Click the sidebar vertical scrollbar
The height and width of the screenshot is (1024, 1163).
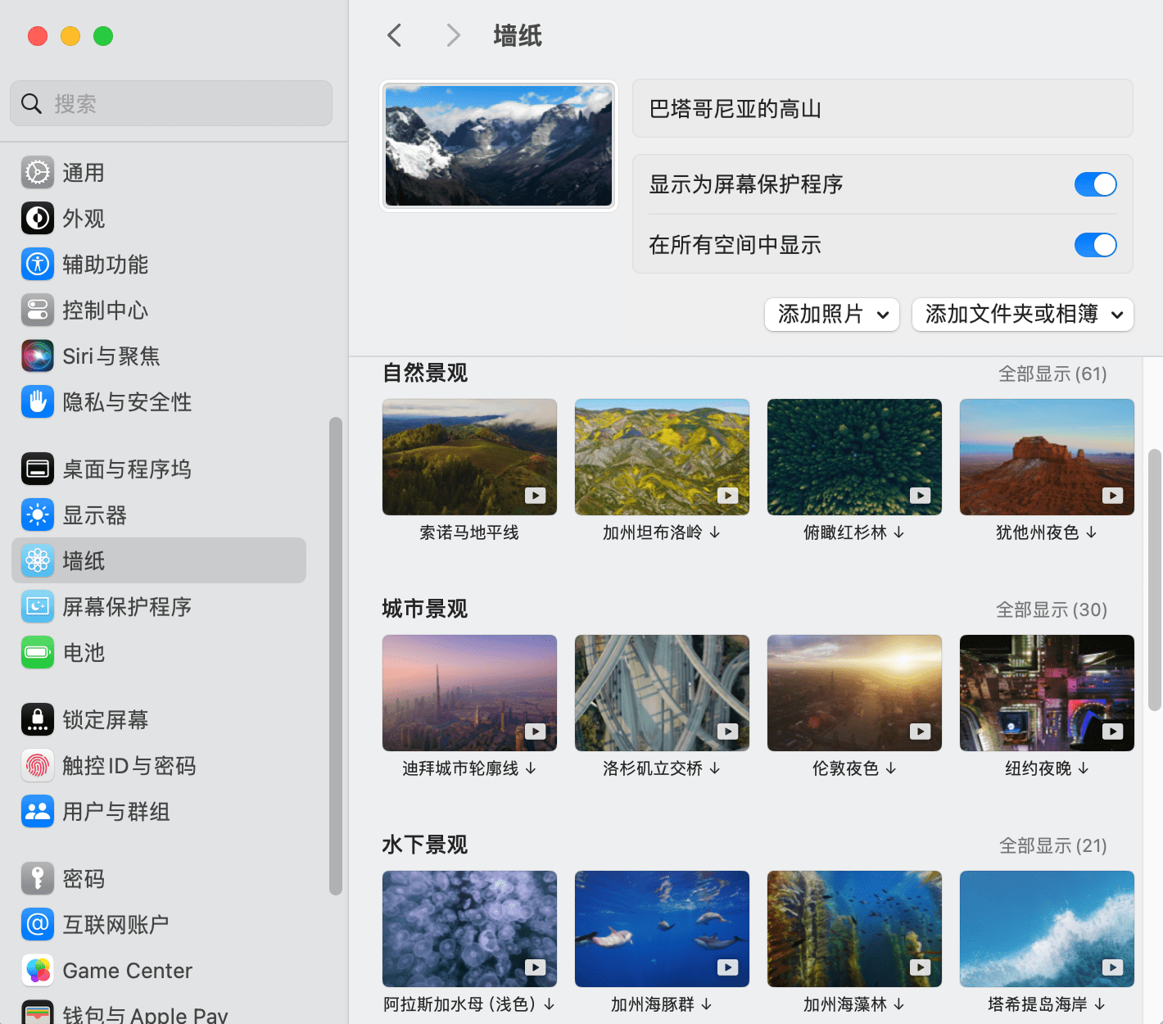point(335,656)
